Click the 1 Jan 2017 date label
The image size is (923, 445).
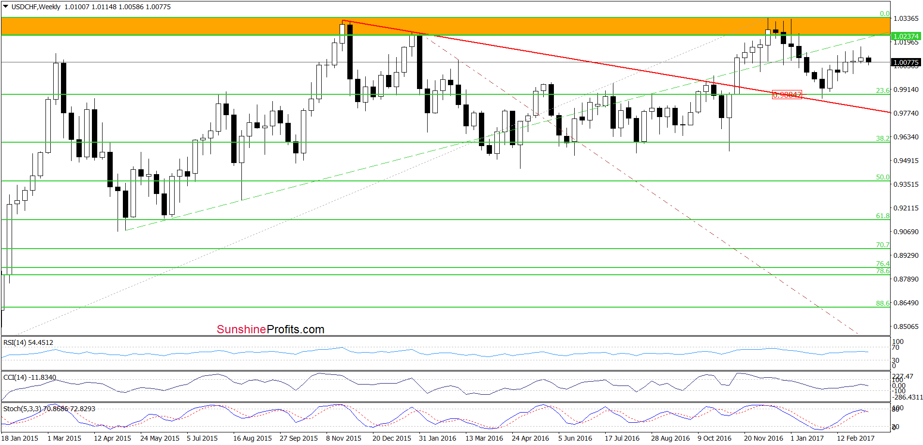click(x=807, y=438)
